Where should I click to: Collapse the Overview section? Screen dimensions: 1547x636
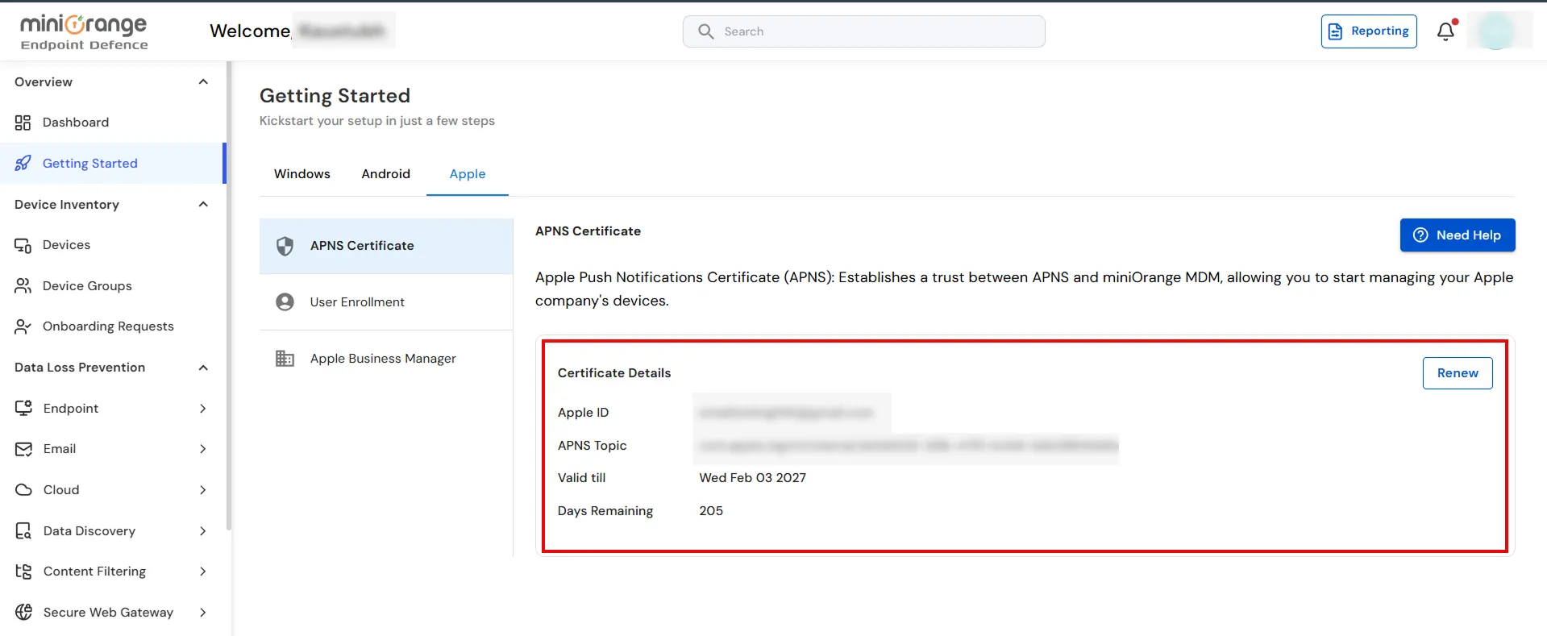pyautogui.click(x=203, y=82)
